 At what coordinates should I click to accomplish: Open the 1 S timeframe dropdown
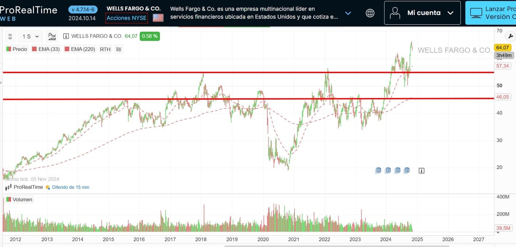pyautogui.click(x=30, y=36)
